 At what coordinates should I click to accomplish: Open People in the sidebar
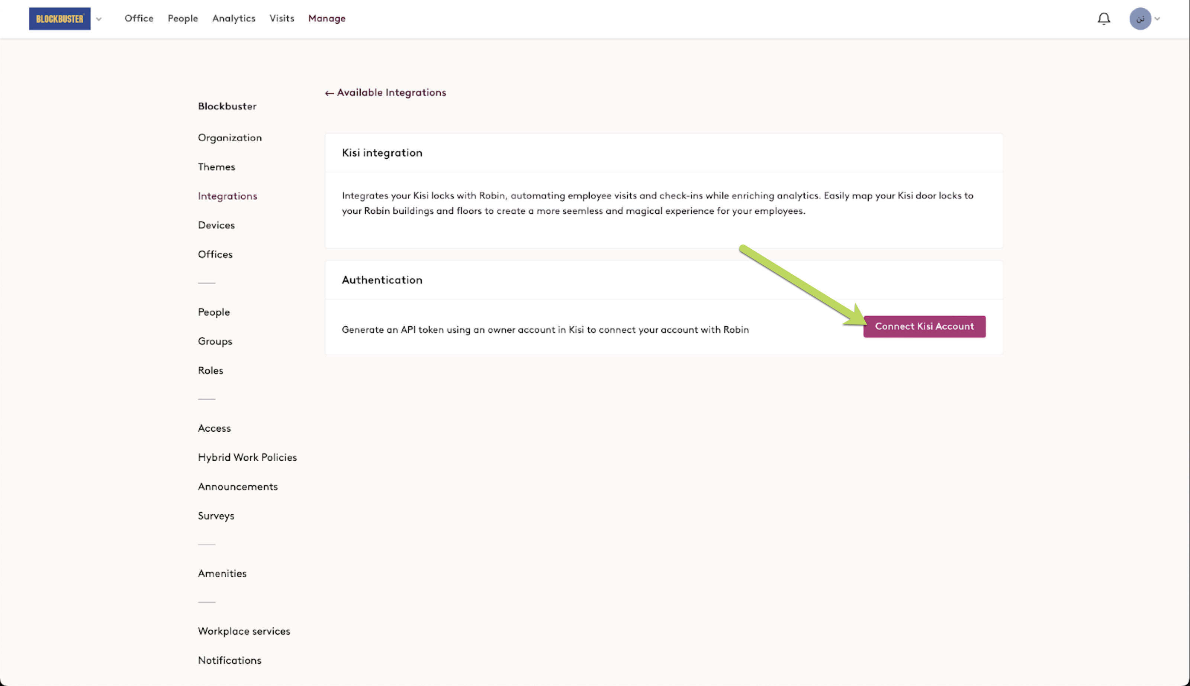[x=214, y=313]
